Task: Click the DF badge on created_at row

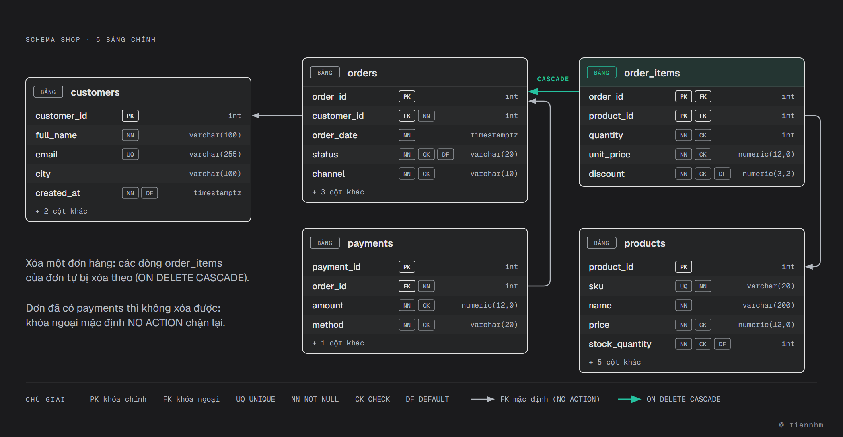Action: point(150,193)
